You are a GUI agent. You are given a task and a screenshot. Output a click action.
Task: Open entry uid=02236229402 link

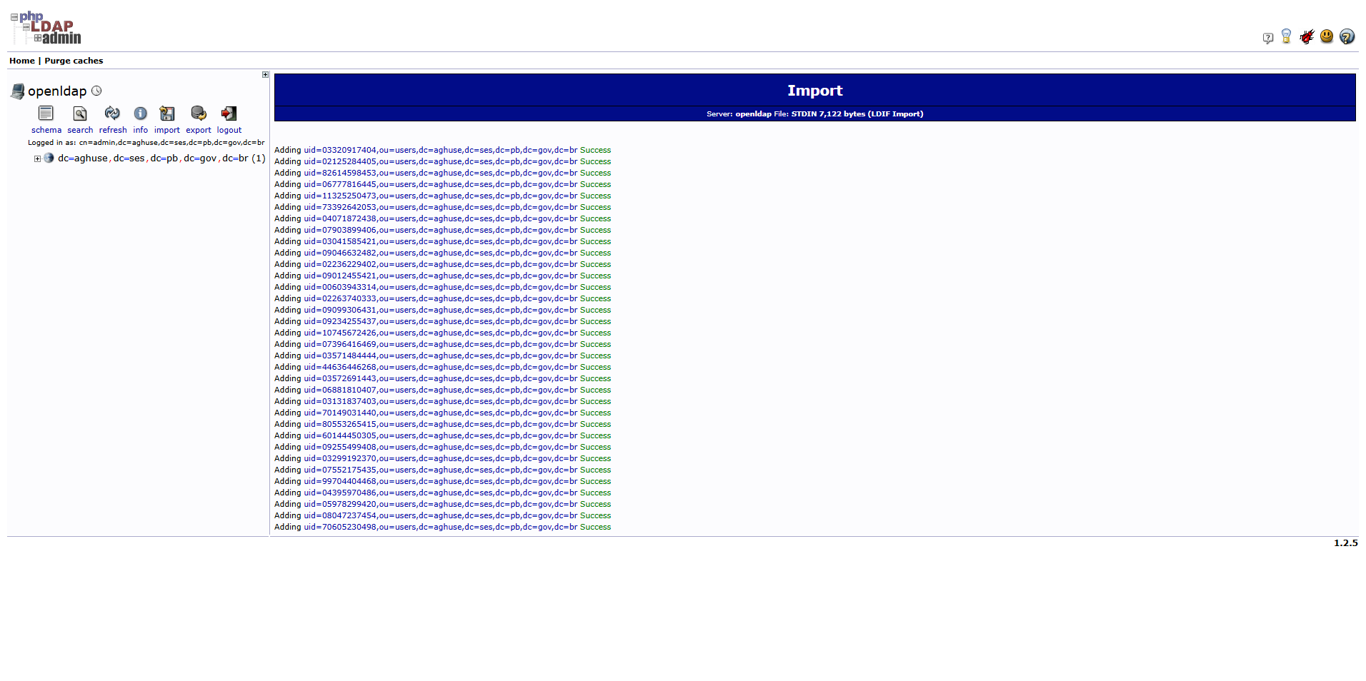[x=441, y=264]
